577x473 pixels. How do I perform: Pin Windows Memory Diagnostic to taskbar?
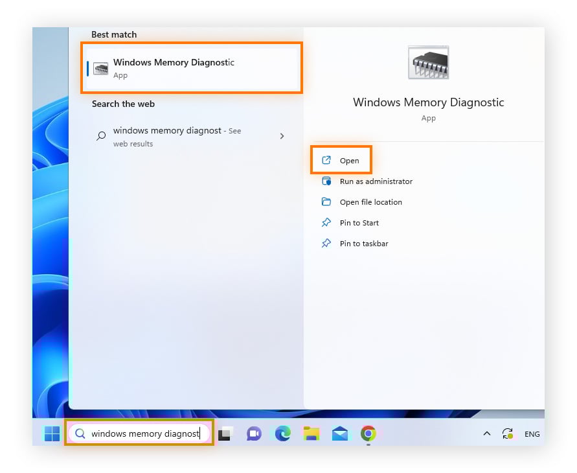pyautogui.click(x=363, y=243)
